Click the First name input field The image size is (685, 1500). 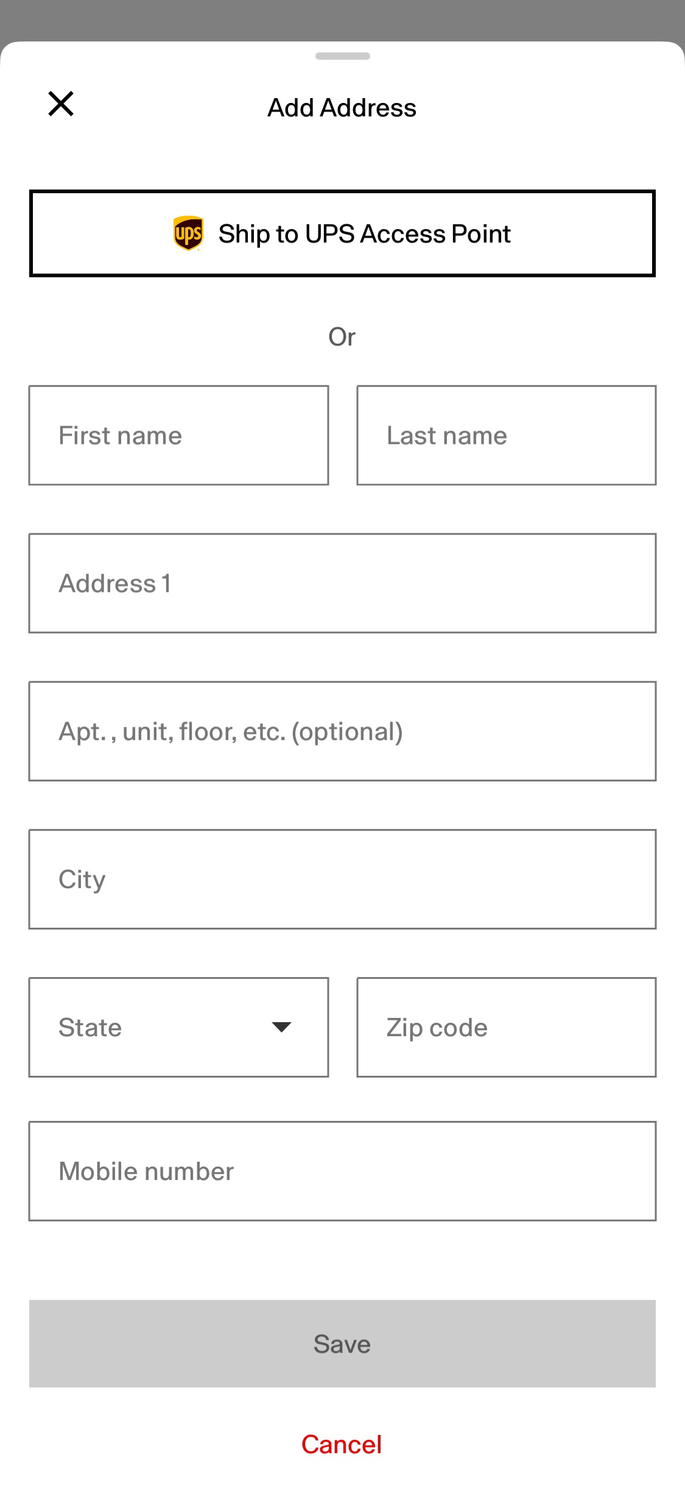click(178, 435)
